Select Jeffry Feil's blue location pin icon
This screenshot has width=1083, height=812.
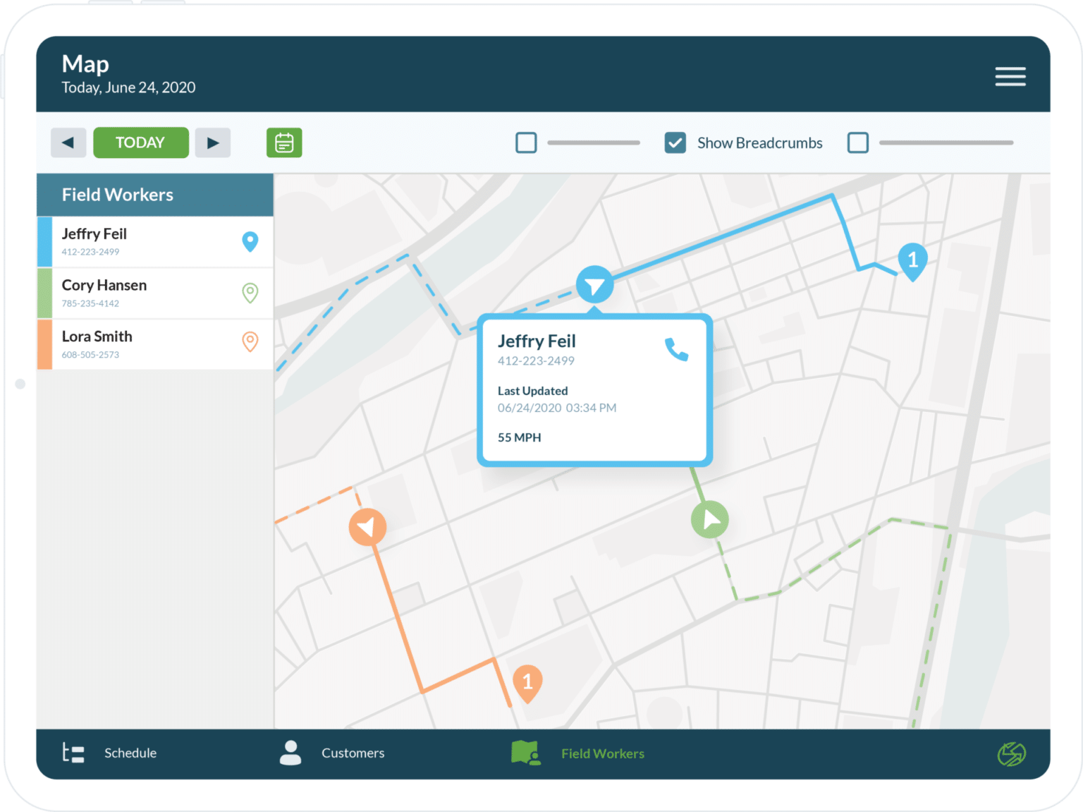[x=250, y=241]
